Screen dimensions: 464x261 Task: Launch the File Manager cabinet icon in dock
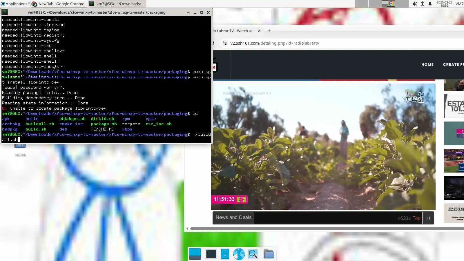click(225, 254)
